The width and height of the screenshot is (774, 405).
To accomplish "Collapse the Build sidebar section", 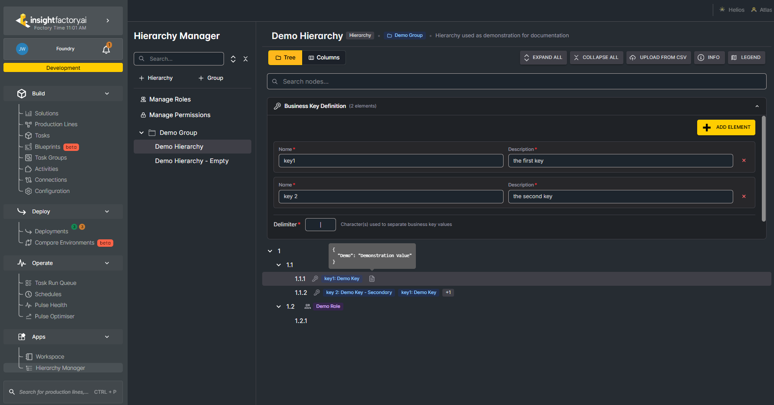I will [x=107, y=94].
